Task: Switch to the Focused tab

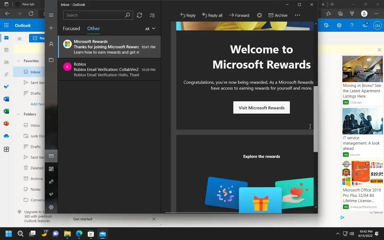Action: pos(71,29)
